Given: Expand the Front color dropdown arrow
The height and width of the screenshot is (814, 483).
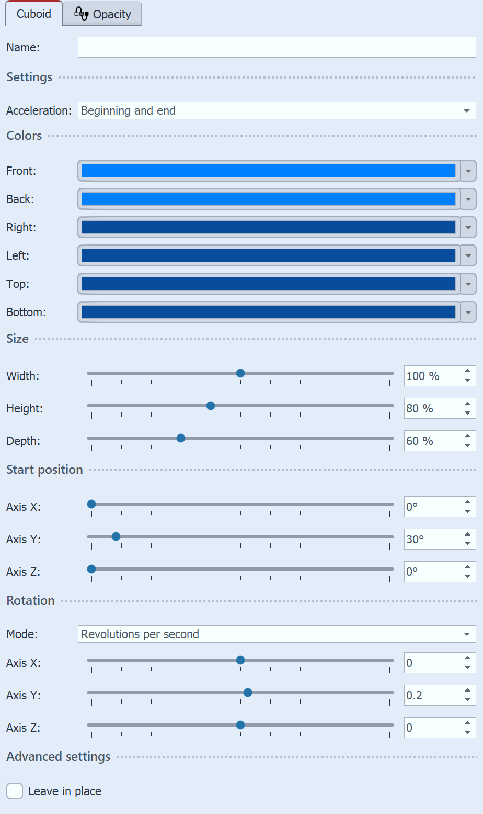Looking at the screenshot, I should tap(468, 171).
